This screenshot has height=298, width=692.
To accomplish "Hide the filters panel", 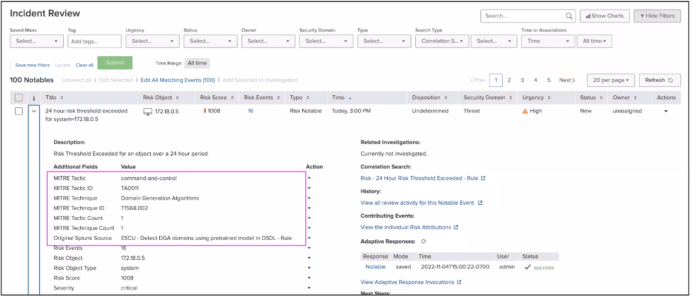I will pyautogui.click(x=657, y=16).
